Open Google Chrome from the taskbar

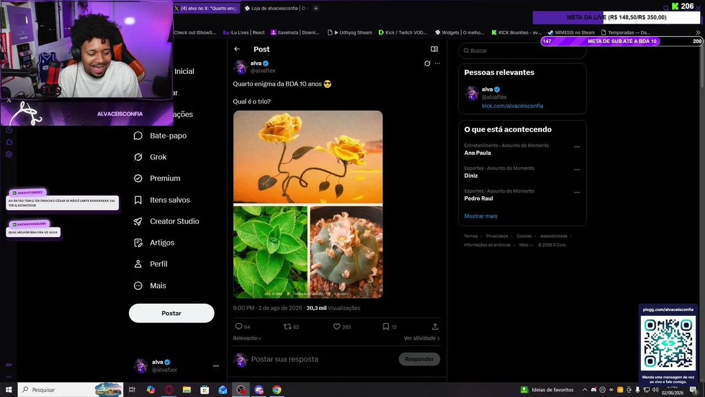click(x=277, y=390)
